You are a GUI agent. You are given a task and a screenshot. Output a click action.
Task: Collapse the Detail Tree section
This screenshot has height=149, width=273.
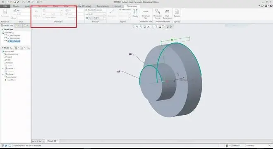[x=2, y=30]
